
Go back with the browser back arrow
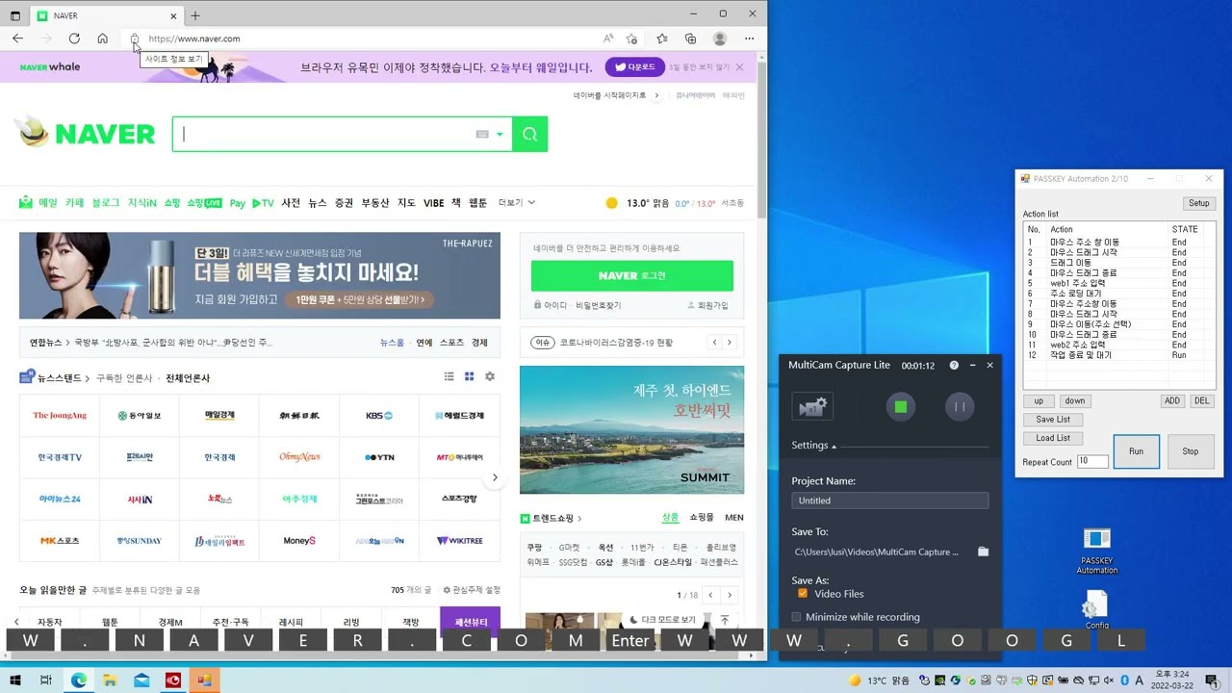[x=17, y=38]
